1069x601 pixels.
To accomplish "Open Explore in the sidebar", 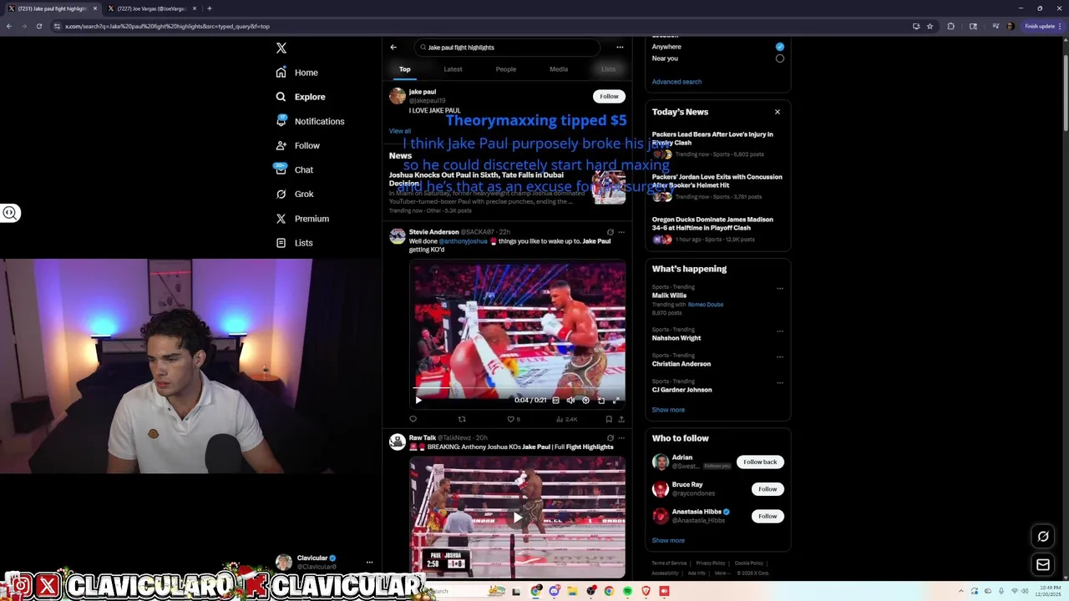I will tap(301, 97).
